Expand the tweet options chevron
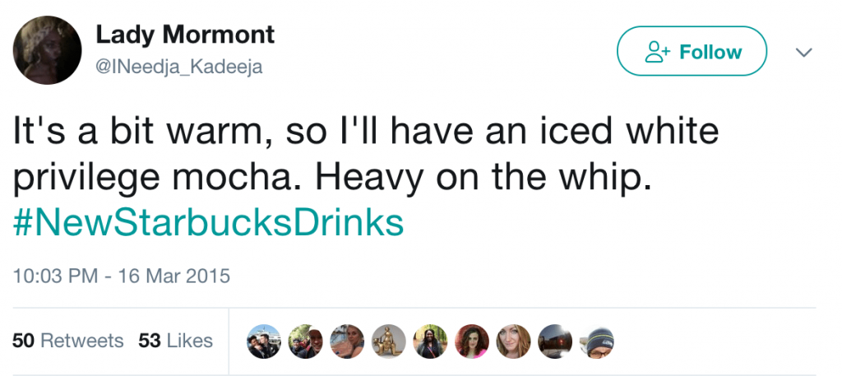842x376 pixels. [803, 53]
